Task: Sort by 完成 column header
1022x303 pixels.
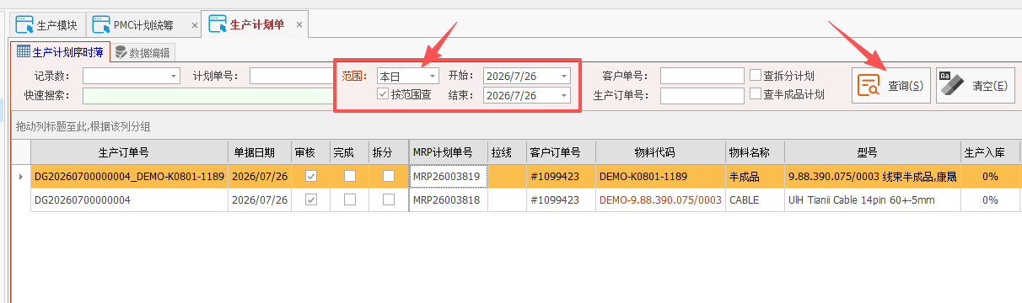Action: tap(349, 152)
